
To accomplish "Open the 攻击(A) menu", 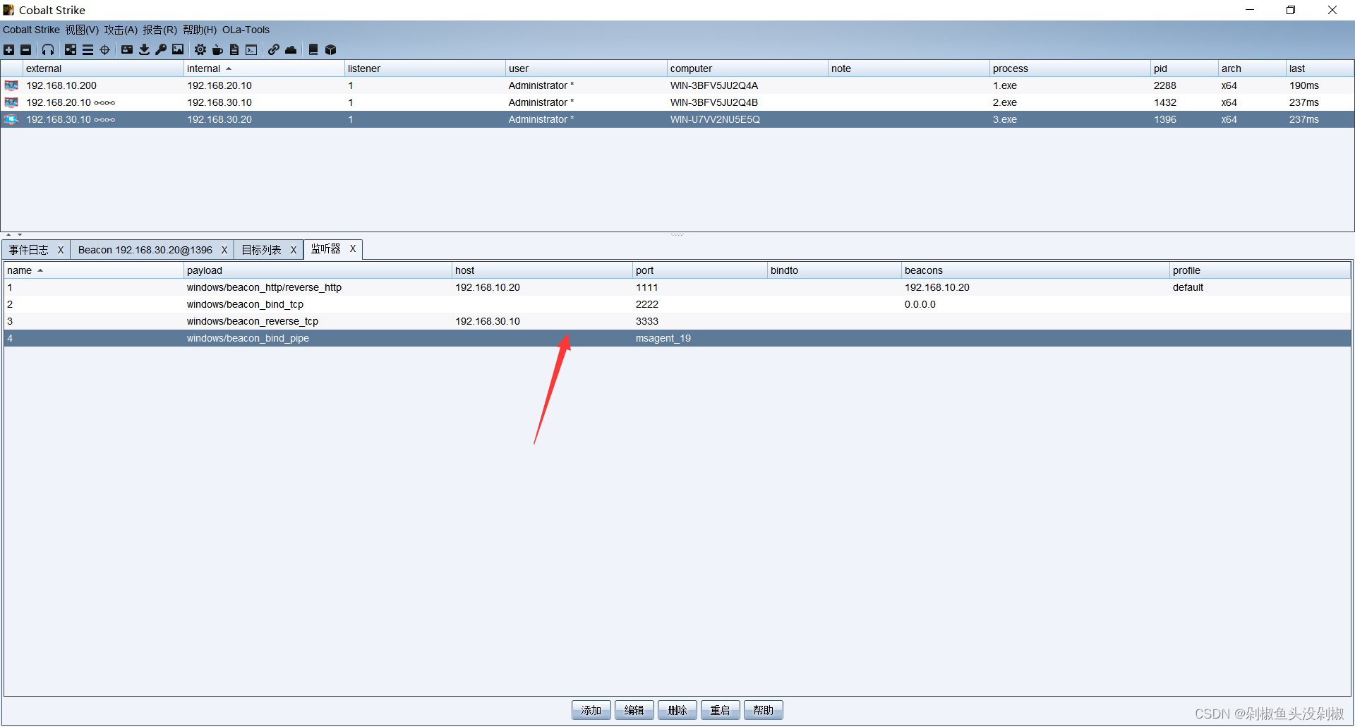I will [121, 30].
